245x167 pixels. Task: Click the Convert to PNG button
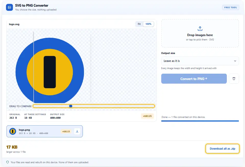tap(194, 79)
